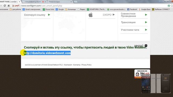Open the для работы bookmarks folder
This screenshot has height=97, width=173.
15,9
